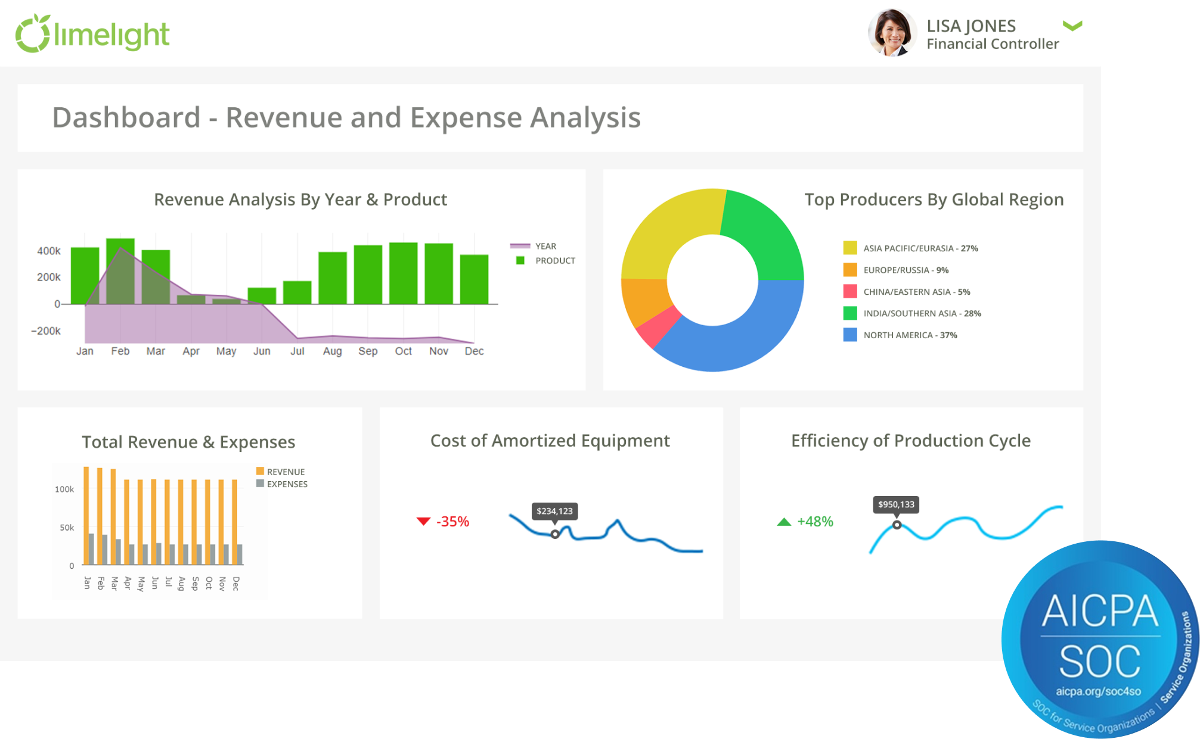Click the Lisa Jones name label
Image resolution: width=1200 pixels, height=739 pixels.
(x=970, y=26)
